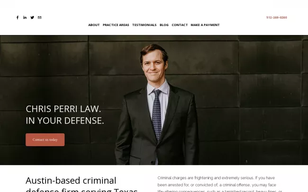Viewport: 308px width, 192px height.
Task: Open the Twitter bird icon
Action: coord(32,17)
